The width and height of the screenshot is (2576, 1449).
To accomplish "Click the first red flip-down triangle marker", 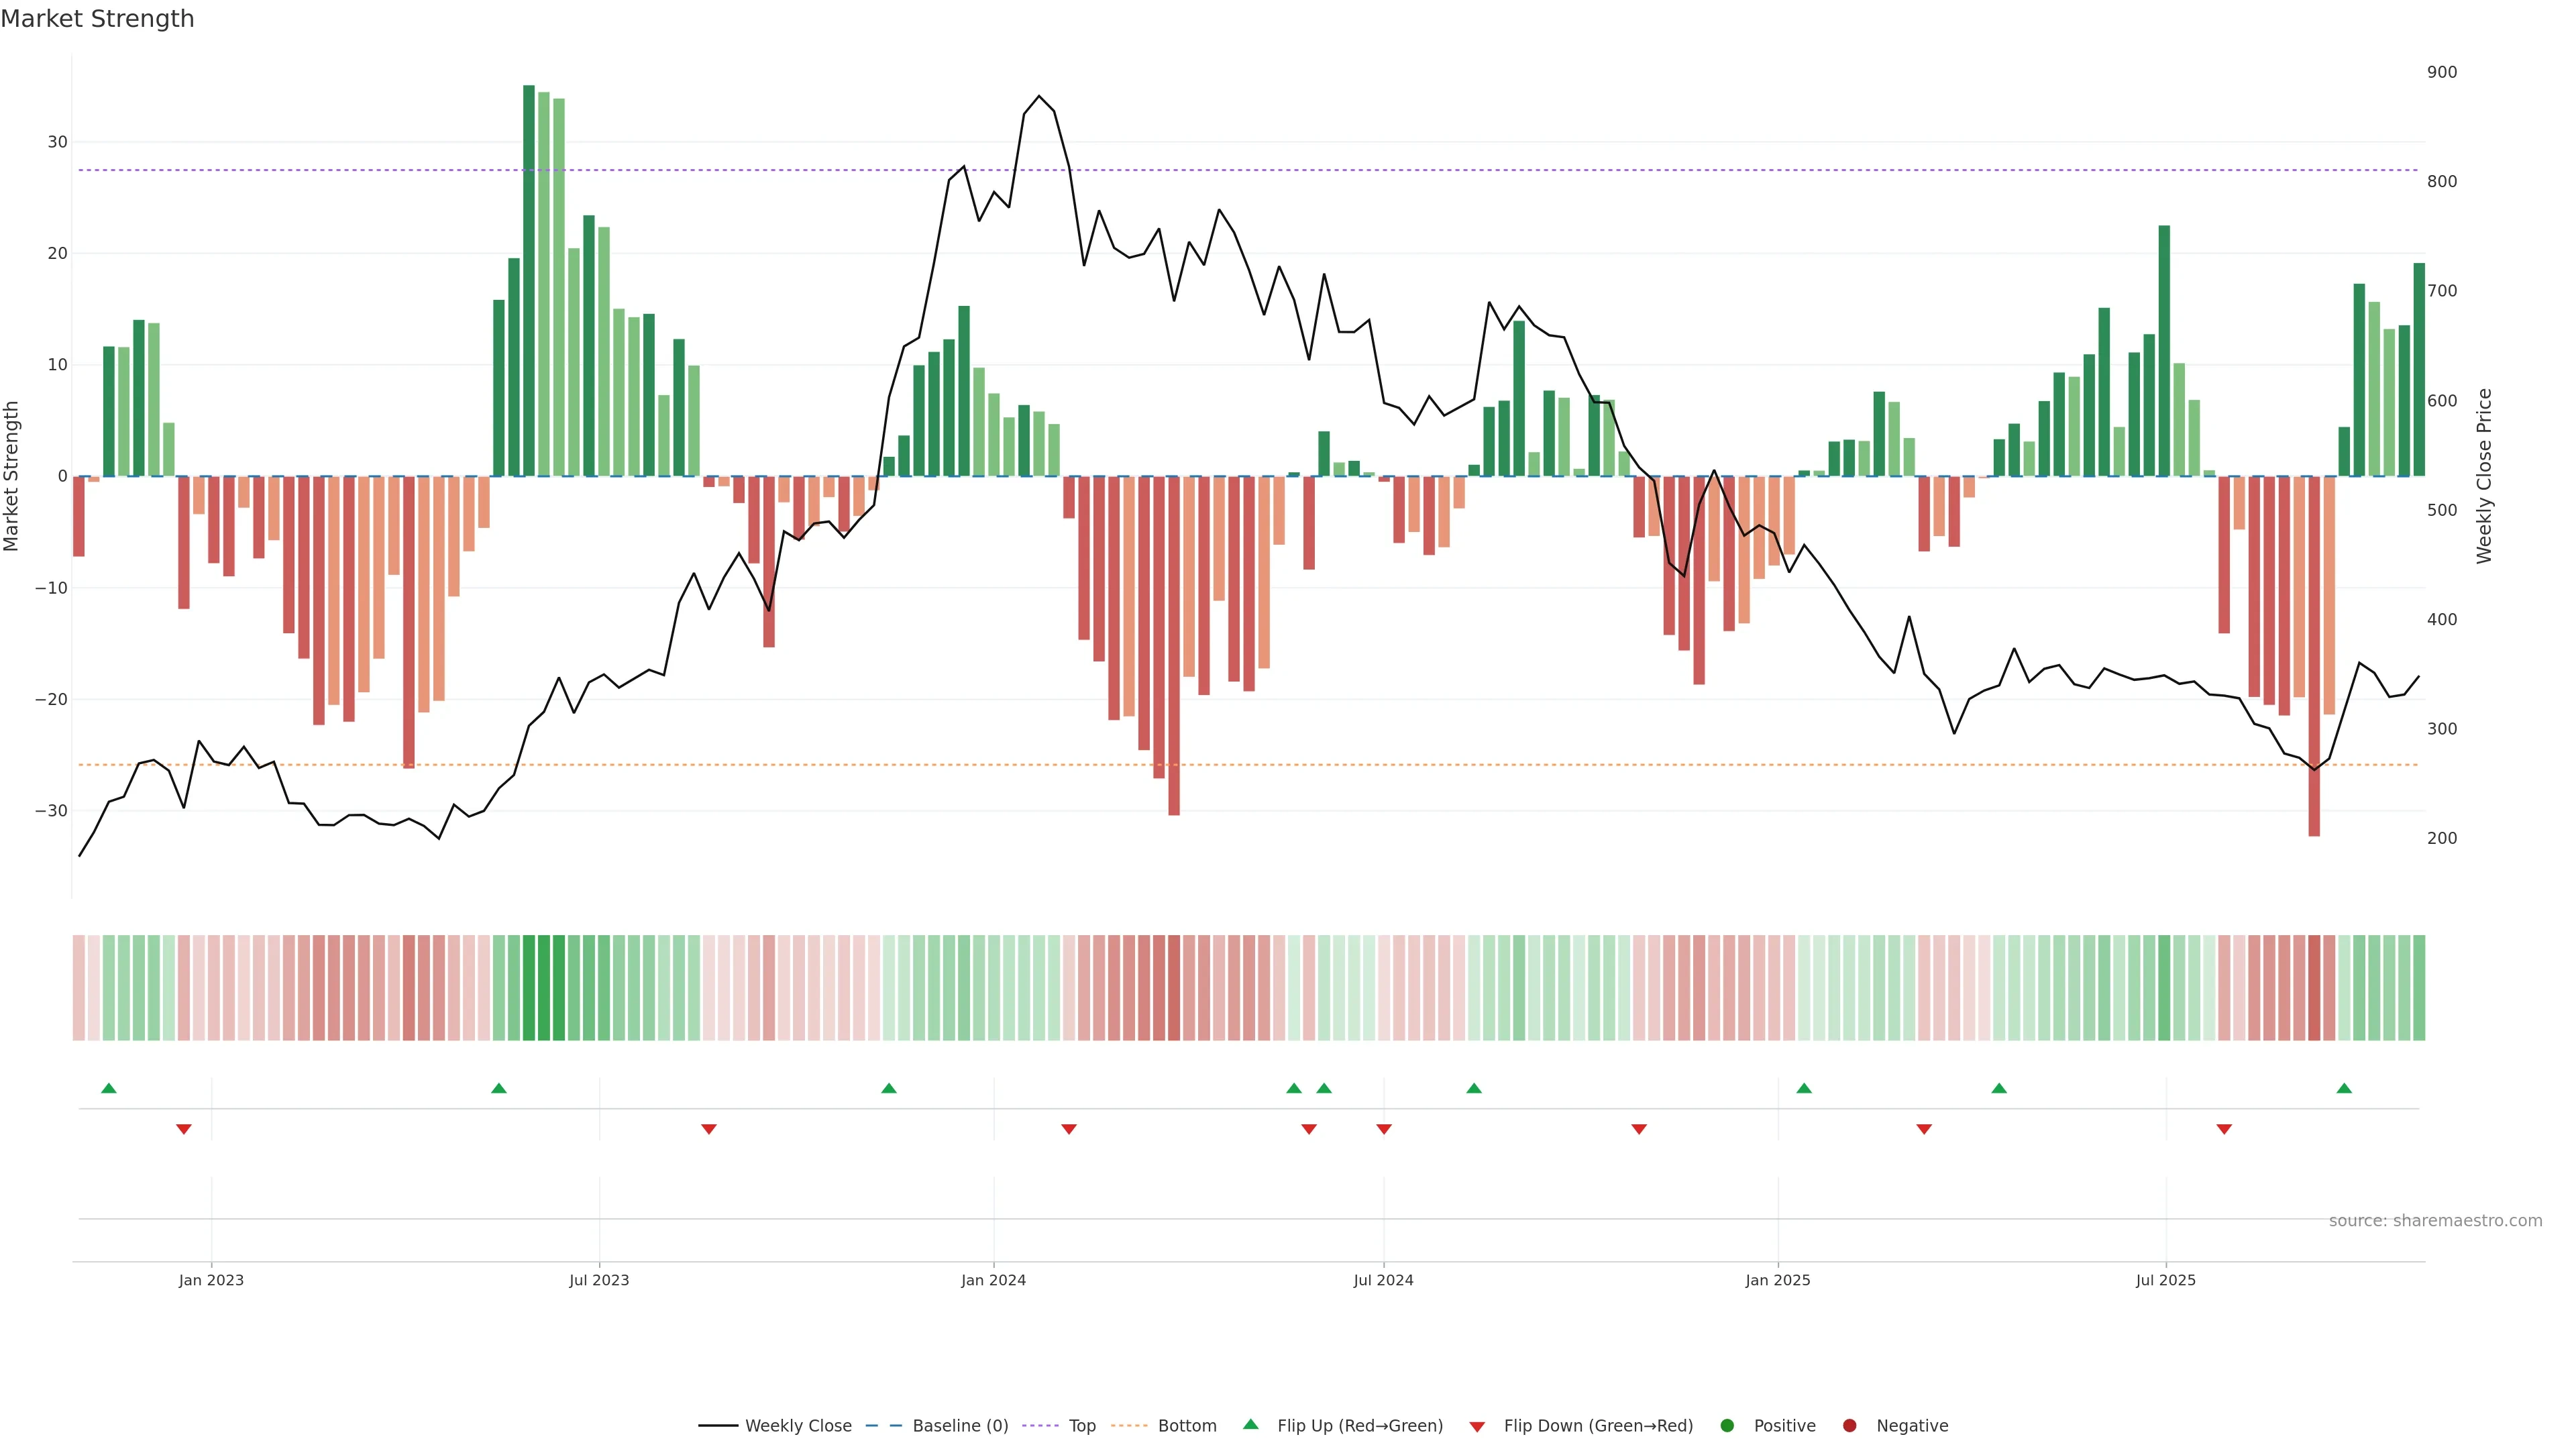I will (184, 1129).
